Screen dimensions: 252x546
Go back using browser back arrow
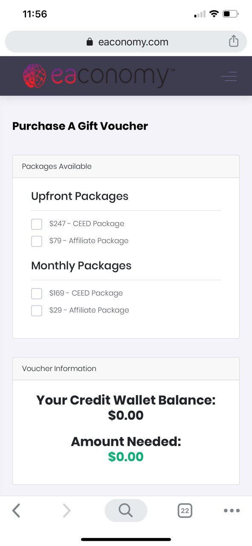click(x=16, y=510)
